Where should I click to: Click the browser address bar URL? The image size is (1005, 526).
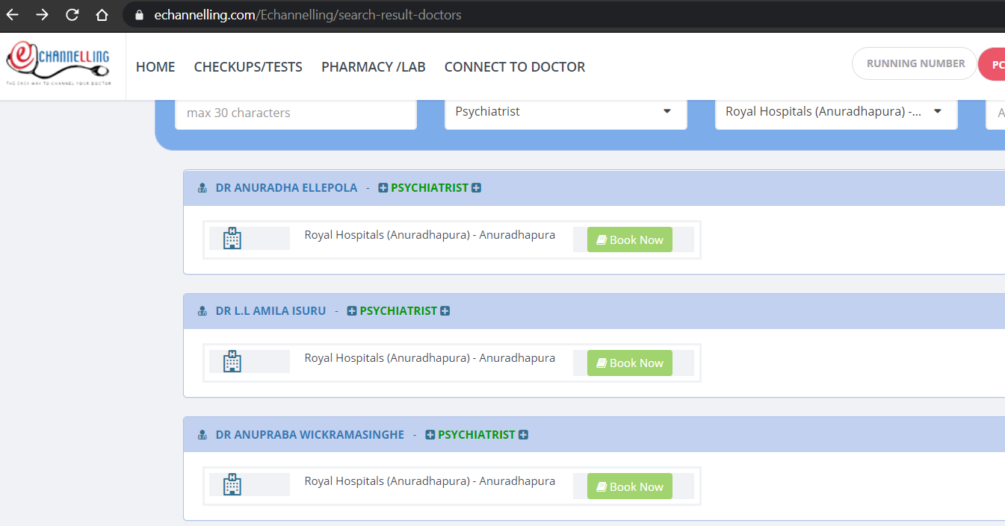(x=308, y=15)
